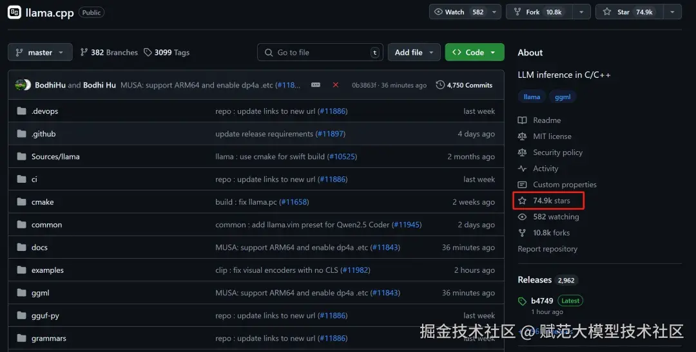Screen dimensions: 696x352
Task: Click the Readme book icon
Action: tap(523, 120)
